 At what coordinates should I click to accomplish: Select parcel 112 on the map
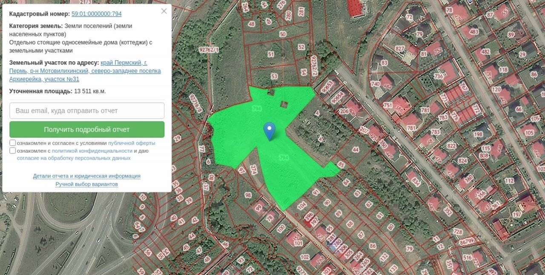click(x=509, y=181)
